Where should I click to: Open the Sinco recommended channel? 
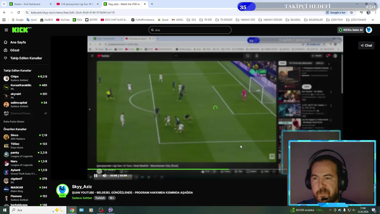25,137
